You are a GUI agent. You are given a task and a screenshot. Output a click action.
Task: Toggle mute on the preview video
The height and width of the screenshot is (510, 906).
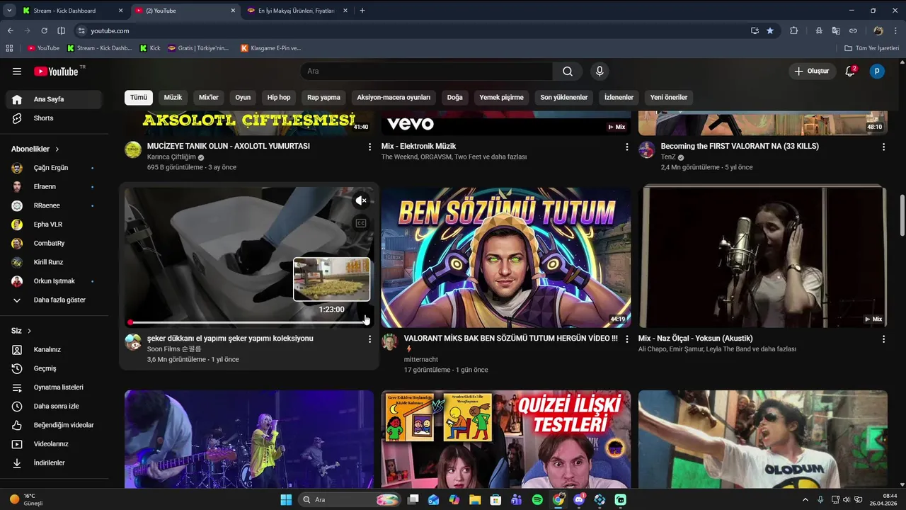(x=361, y=200)
